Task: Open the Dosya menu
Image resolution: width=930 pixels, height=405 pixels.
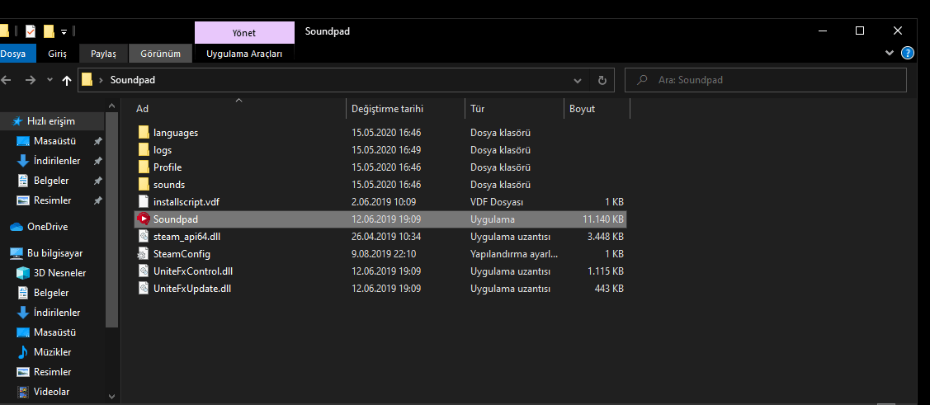Action: tap(13, 54)
